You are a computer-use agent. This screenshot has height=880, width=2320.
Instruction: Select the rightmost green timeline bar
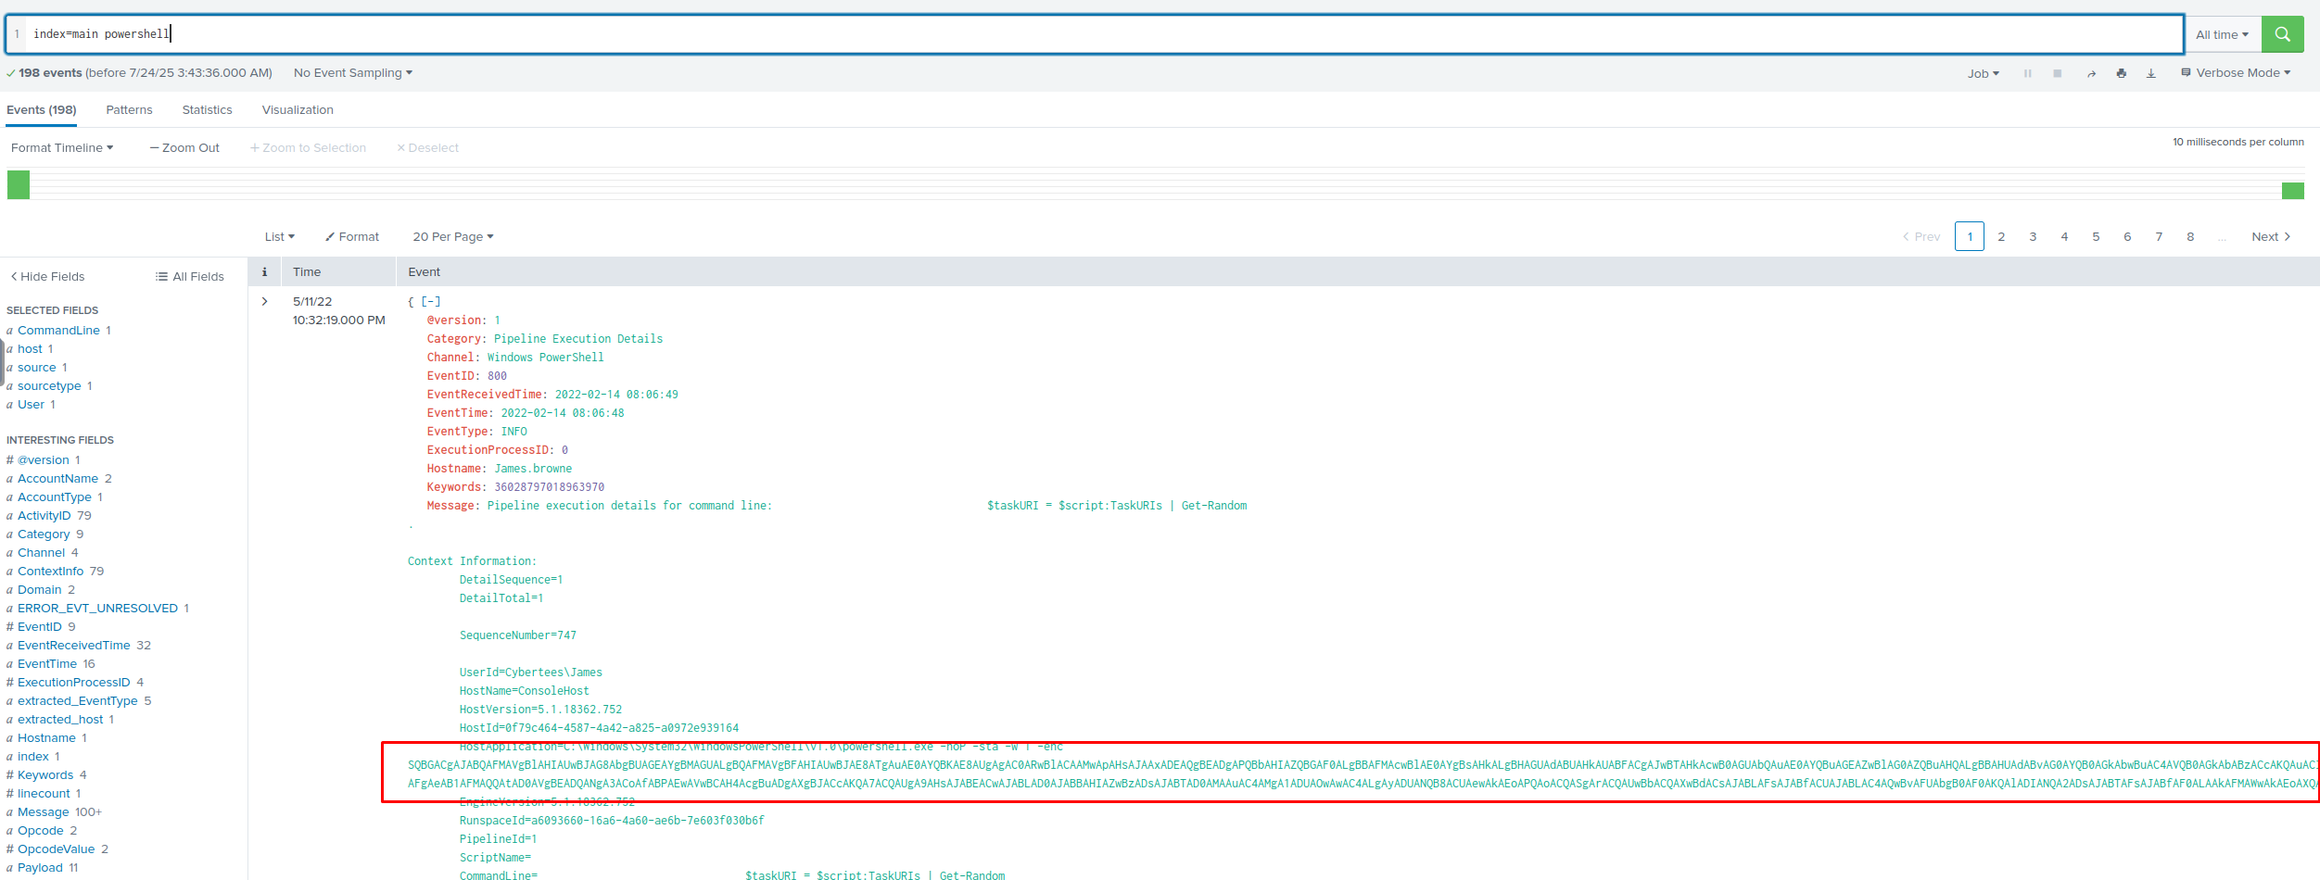coord(2293,191)
